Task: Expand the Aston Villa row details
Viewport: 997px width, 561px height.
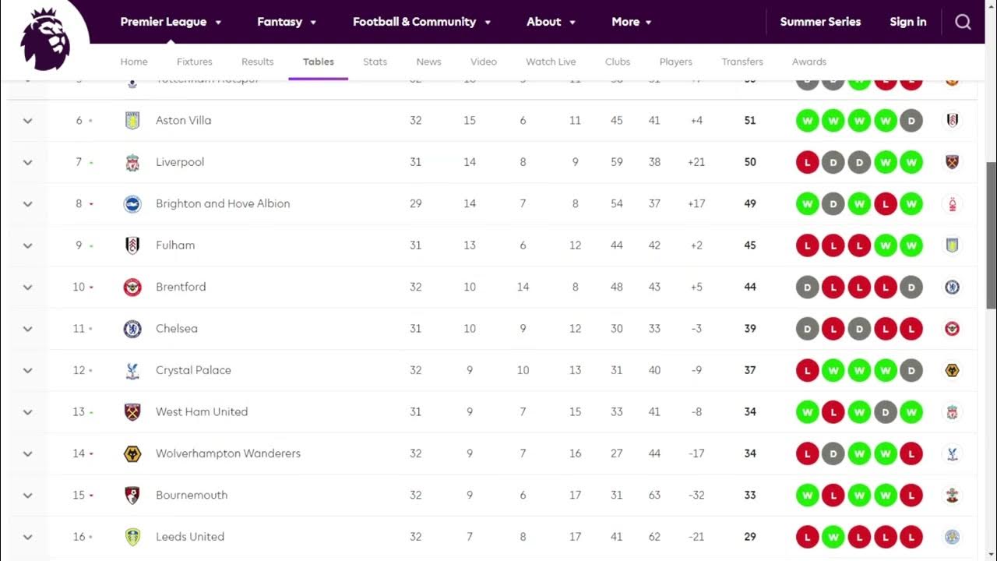Action: pyautogui.click(x=27, y=121)
